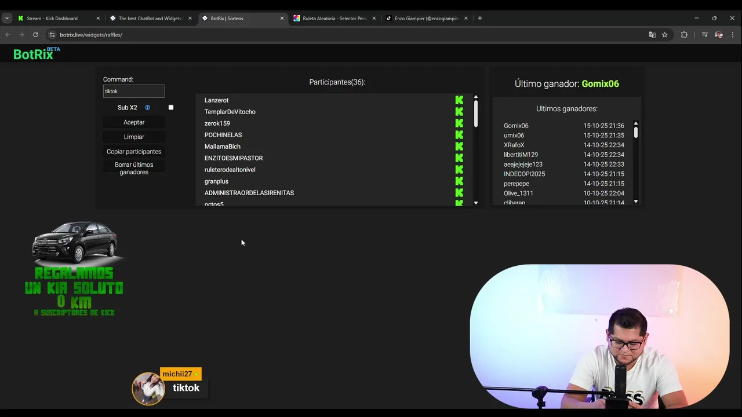Click winners list scroll-down arrow
Image resolution: width=742 pixels, height=417 pixels.
pos(636,202)
